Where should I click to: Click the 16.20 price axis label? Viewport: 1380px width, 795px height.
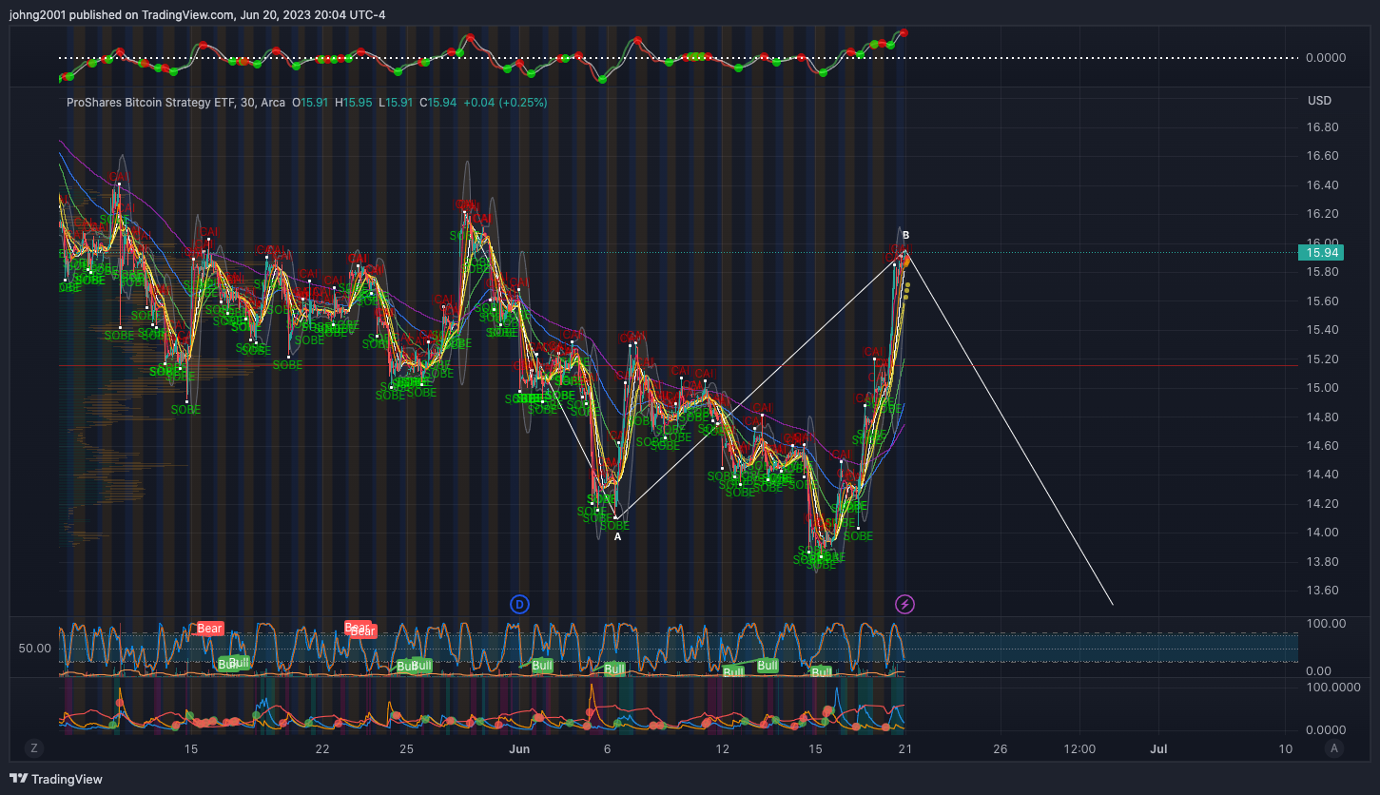tap(1324, 214)
